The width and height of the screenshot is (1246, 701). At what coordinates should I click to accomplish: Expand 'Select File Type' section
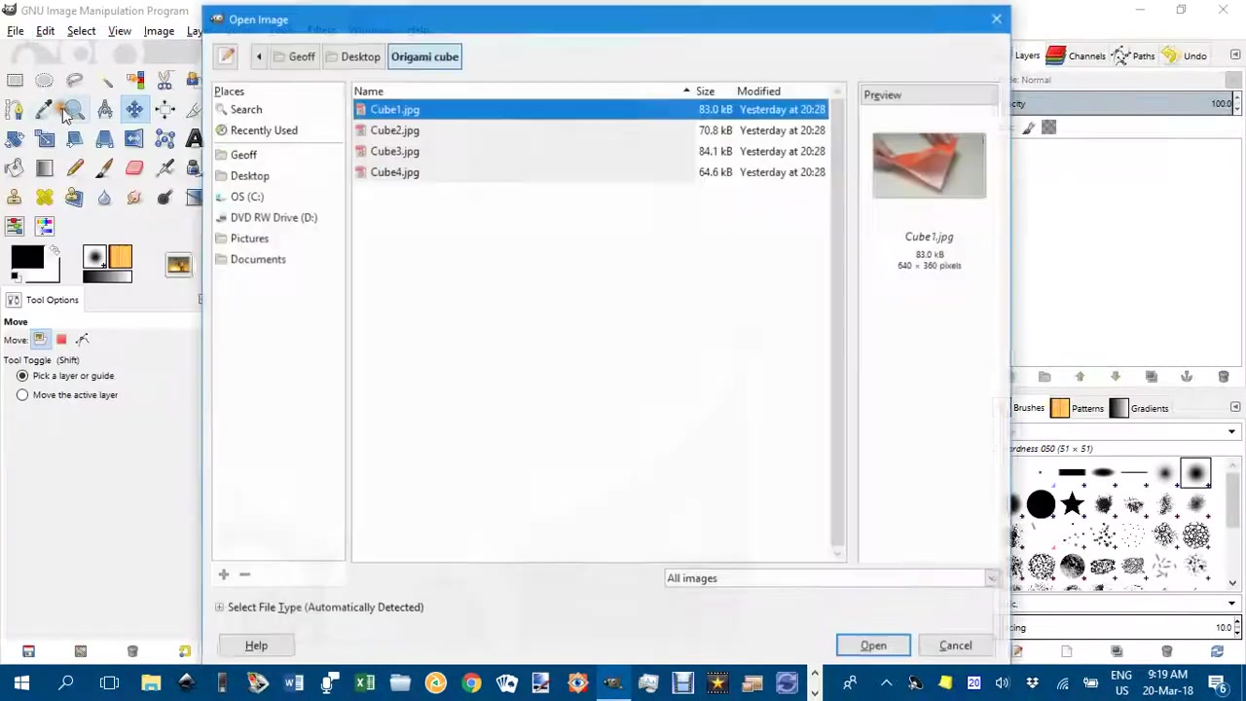coord(220,608)
